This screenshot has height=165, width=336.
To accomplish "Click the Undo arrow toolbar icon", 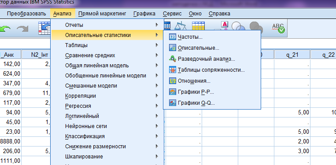I will tap(5, 29).
